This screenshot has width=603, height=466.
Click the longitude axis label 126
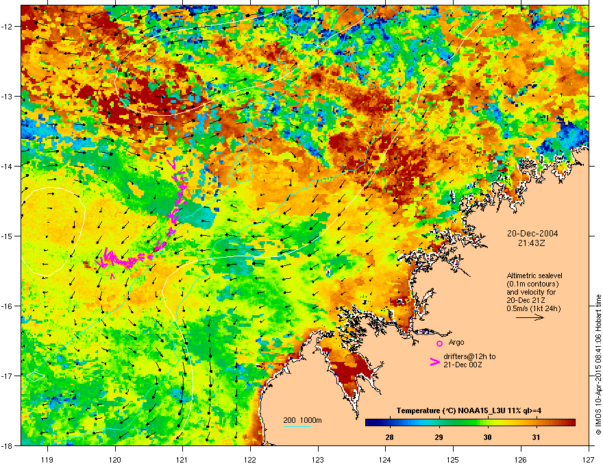point(521,459)
